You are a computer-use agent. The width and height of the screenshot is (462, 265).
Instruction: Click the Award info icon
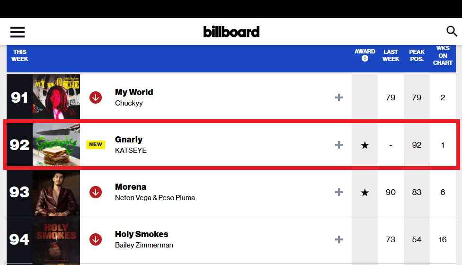click(x=365, y=58)
